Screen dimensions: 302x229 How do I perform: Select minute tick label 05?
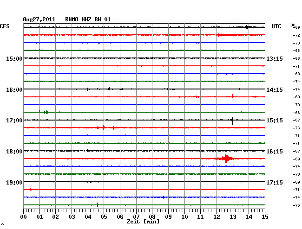click(104, 216)
